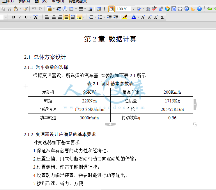The height and width of the screenshot is (190, 216).
Task: Click the distributed alignment icon
Action: tap(73, 17)
